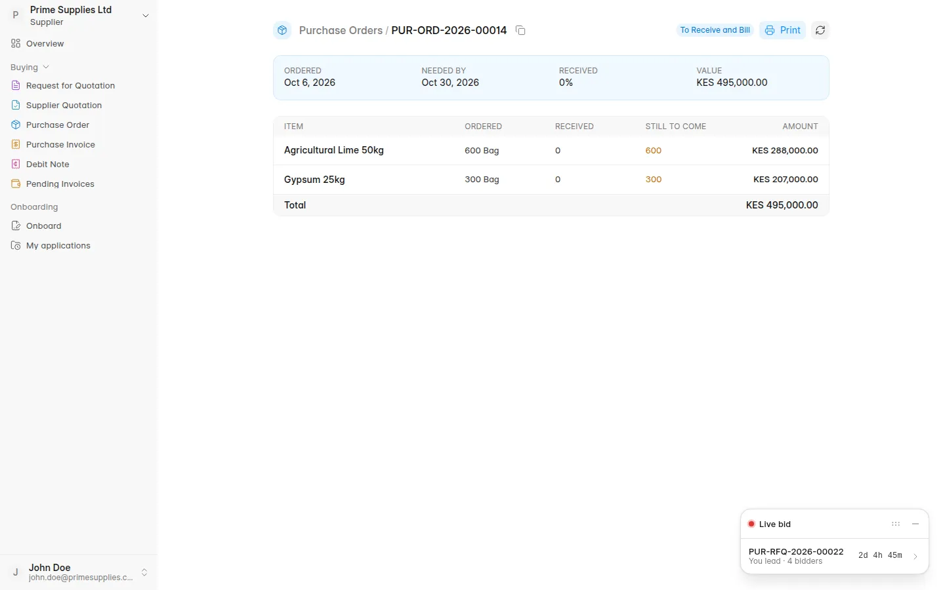Click the My applications folder icon
Viewport: 945px width, 590px height.
(16, 245)
